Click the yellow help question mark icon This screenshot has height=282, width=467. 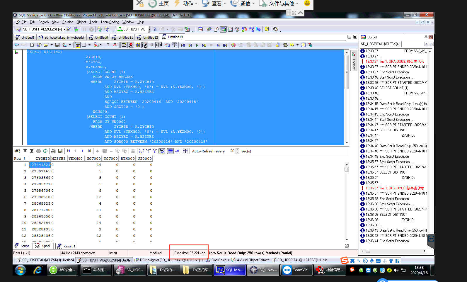pyautogui.click(x=267, y=29)
